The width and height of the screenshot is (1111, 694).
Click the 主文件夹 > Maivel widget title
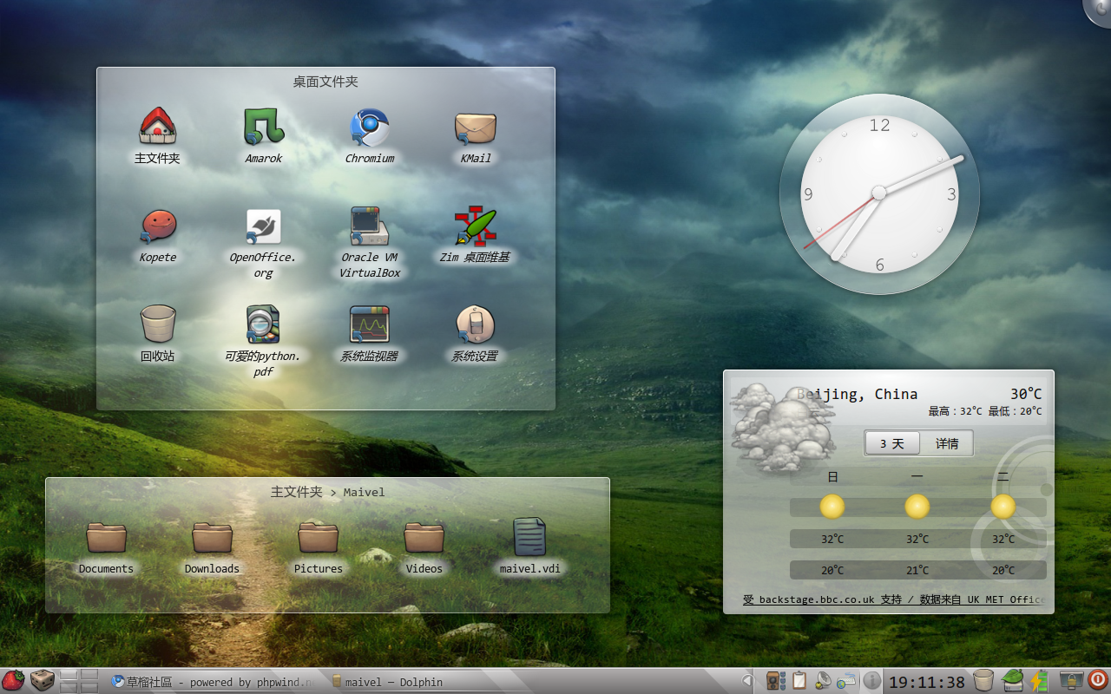(x=327, y=492)
